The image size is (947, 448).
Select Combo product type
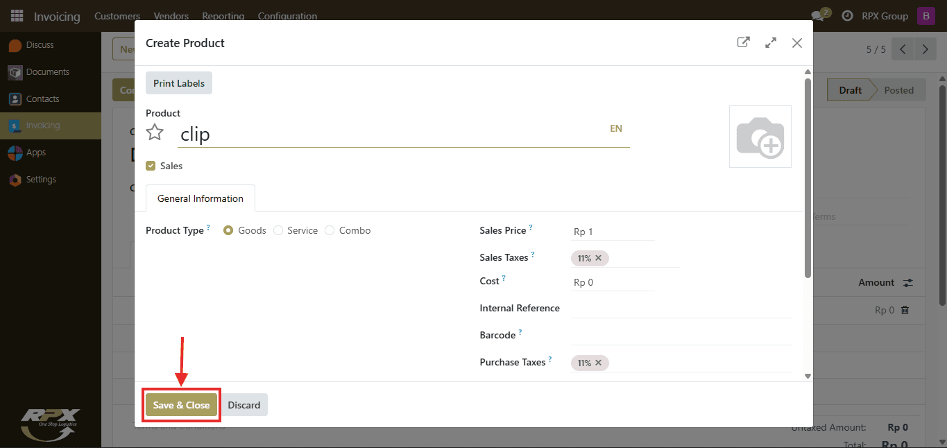pos(330,230)
